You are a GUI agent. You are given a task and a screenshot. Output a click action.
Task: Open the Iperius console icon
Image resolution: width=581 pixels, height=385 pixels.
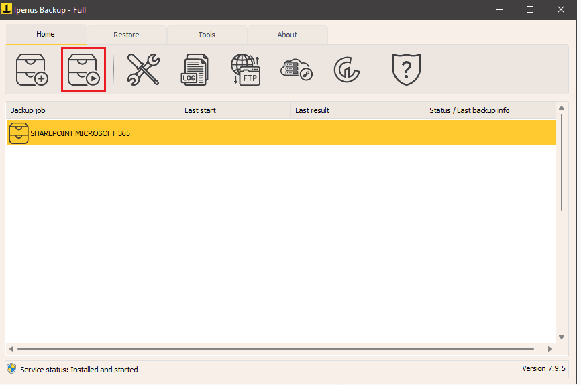pos(346,70)
